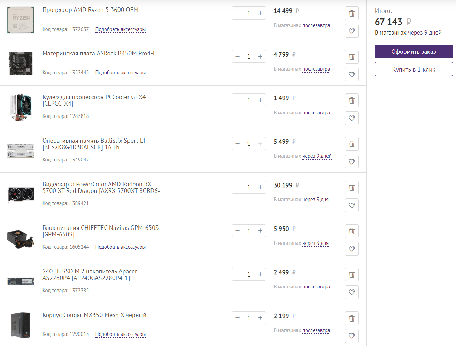Increase CHIEFTEC Navitas power supply quantity
The width and height of the screenshot is (456, 346).
pyautogui.click(x=260, y=231)
